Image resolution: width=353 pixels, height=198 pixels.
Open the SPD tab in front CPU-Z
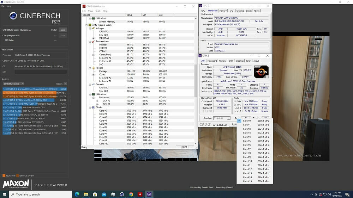coord(231,61)
